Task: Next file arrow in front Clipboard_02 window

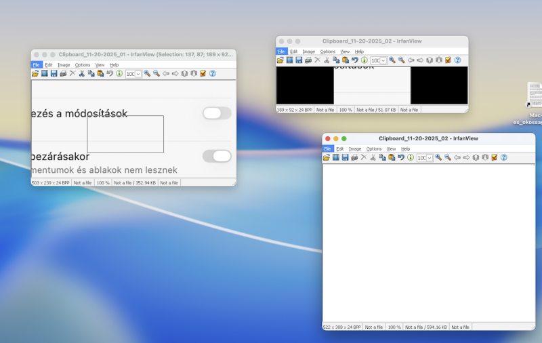Action: tap(467, 157)
